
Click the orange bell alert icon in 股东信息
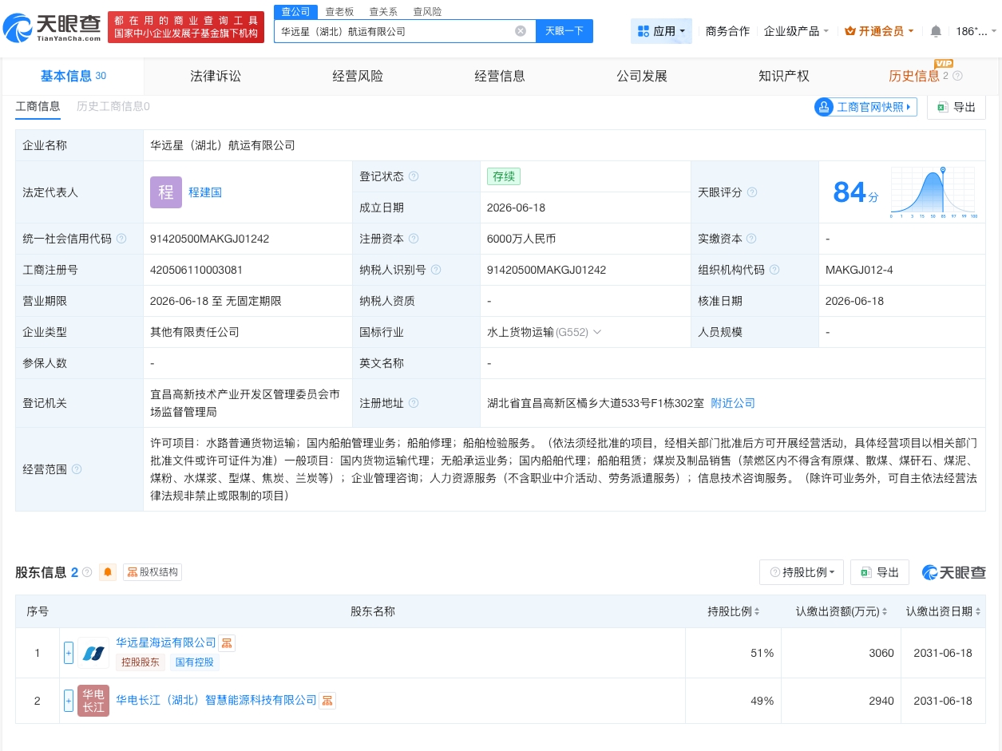coord(108,572)
